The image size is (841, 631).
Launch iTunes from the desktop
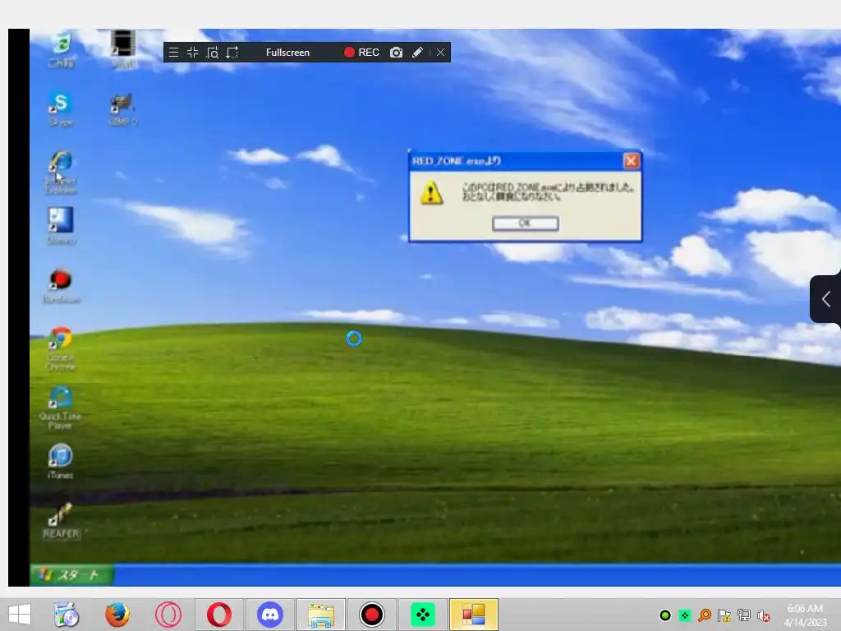60,462
